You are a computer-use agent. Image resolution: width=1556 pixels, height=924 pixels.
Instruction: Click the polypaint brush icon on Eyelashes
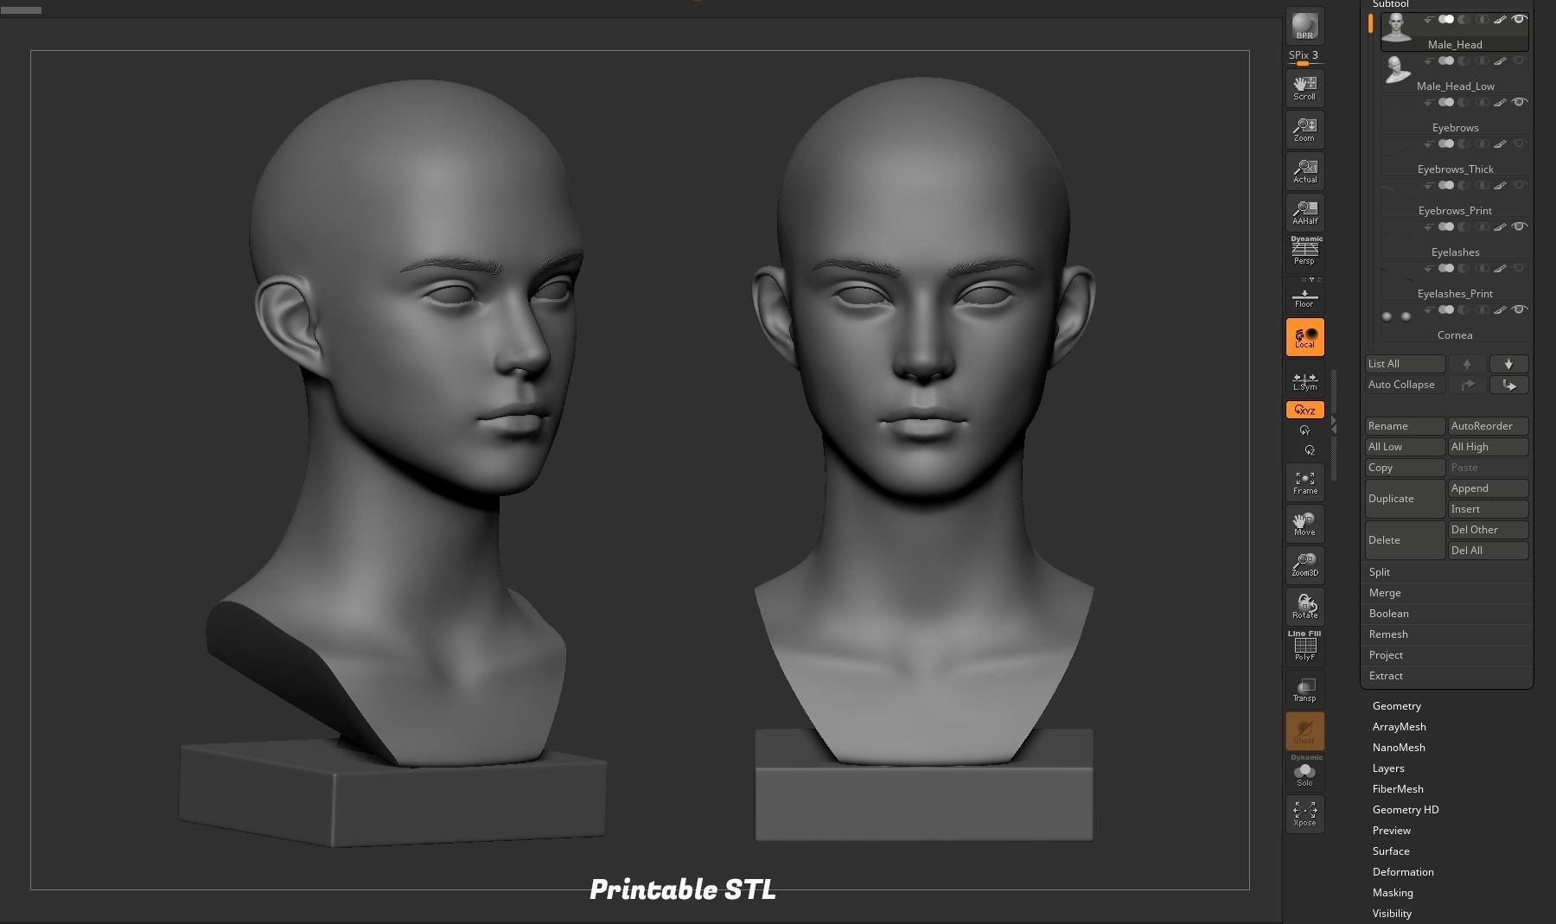point(1500,226)
